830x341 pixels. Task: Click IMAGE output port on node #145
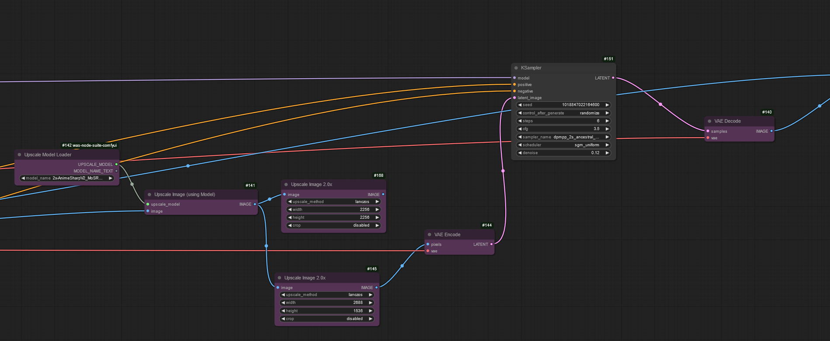376,287
